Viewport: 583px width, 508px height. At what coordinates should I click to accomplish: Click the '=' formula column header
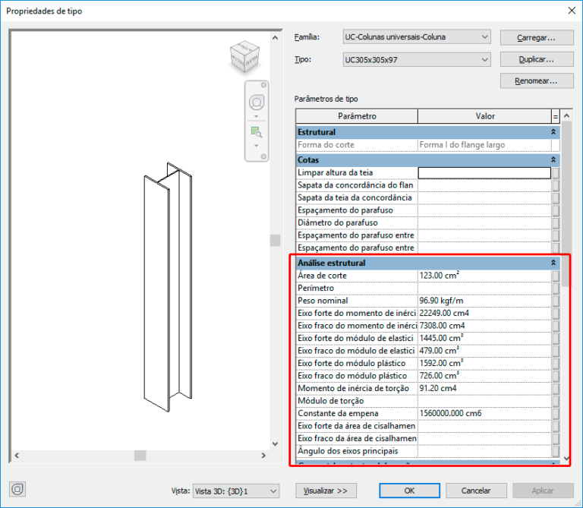(x=556, y=116)
